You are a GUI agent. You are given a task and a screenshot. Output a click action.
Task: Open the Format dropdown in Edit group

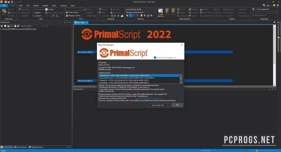(x=50, y=9)
